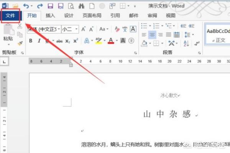Open the font size 小二 dropdown

pos(77,29)
